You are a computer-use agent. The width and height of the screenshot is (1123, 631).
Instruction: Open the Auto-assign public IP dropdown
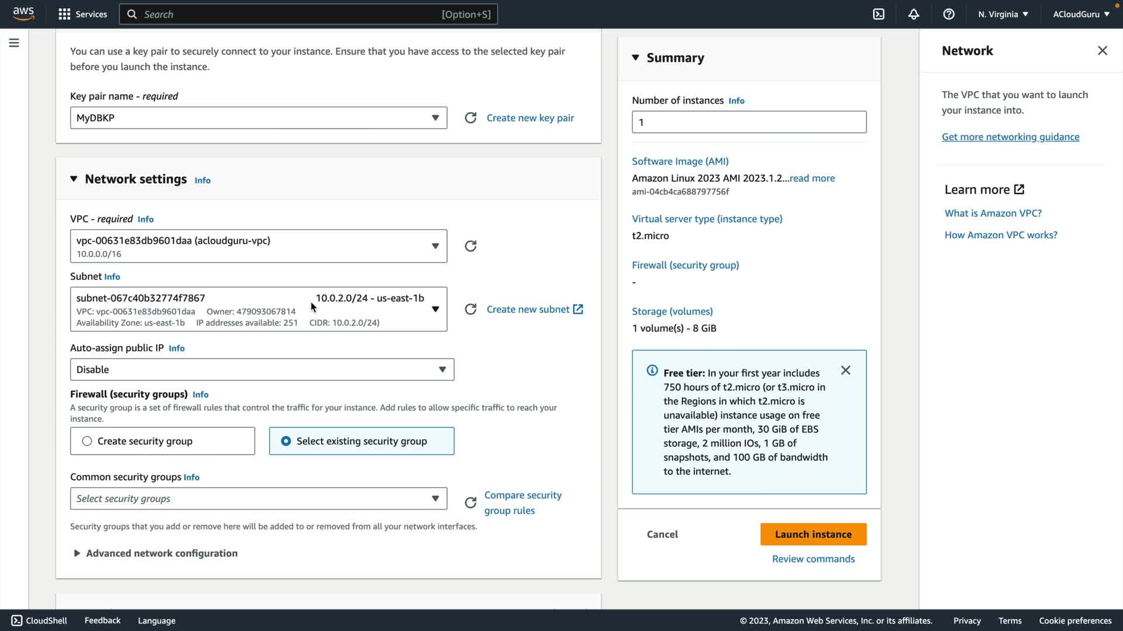(x=261, y=370)
